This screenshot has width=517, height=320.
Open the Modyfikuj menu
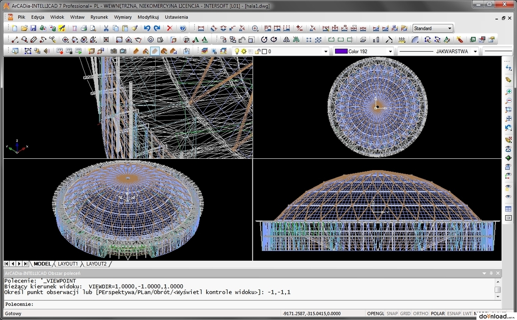148,17
